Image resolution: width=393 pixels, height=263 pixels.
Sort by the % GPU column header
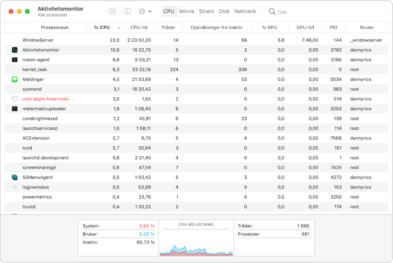pos(269,27)
